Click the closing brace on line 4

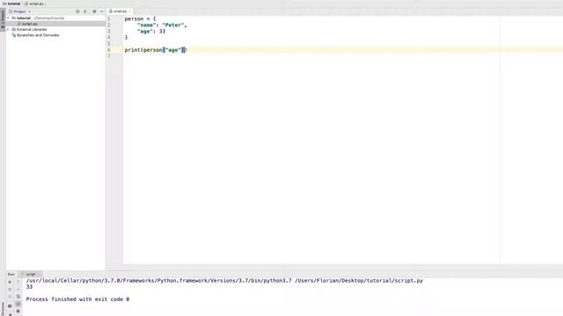tap(126, 37)
